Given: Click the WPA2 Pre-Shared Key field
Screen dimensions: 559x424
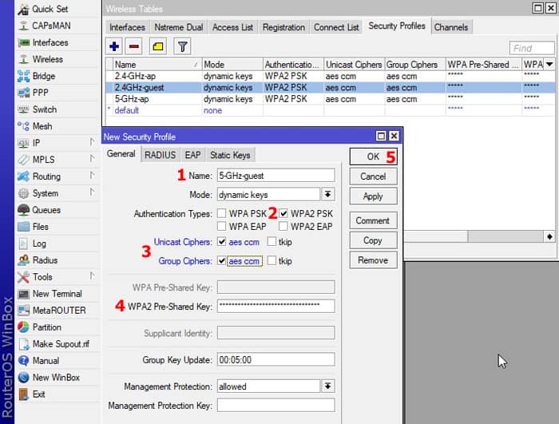Looking at the screenshot, I should point(276,306).
